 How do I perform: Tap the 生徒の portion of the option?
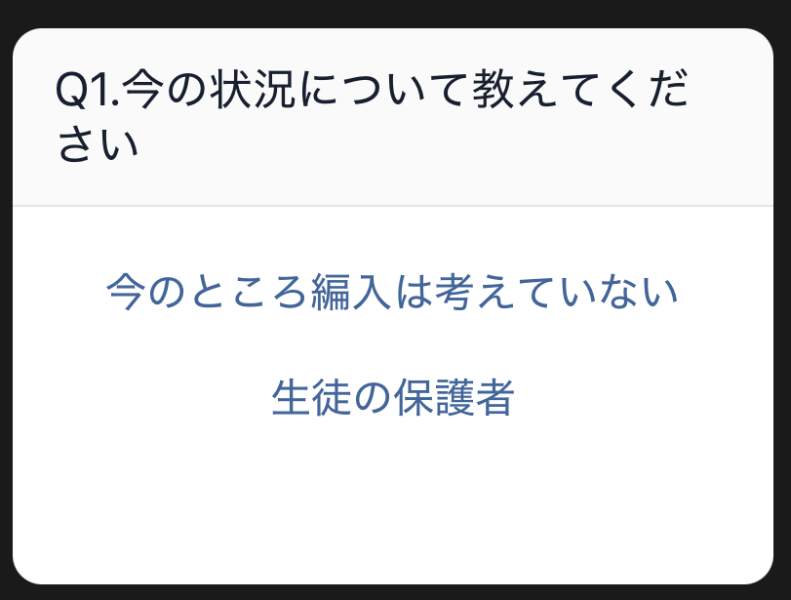(332, 397)
